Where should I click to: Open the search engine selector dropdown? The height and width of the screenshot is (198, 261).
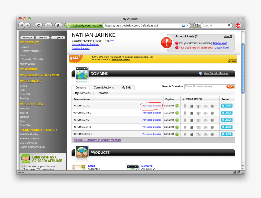click(197, 25)
